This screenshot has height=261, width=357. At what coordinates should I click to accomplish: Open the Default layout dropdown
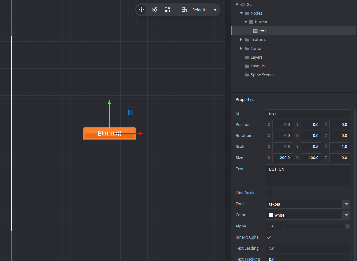click(x=215, y=10)
